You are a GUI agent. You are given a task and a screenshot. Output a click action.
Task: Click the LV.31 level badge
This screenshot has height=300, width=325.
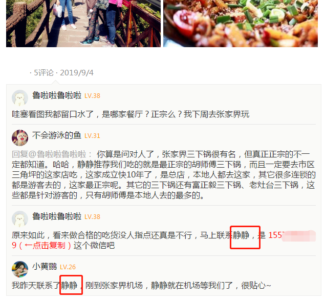pyautogui.click(x=92, y=136)
